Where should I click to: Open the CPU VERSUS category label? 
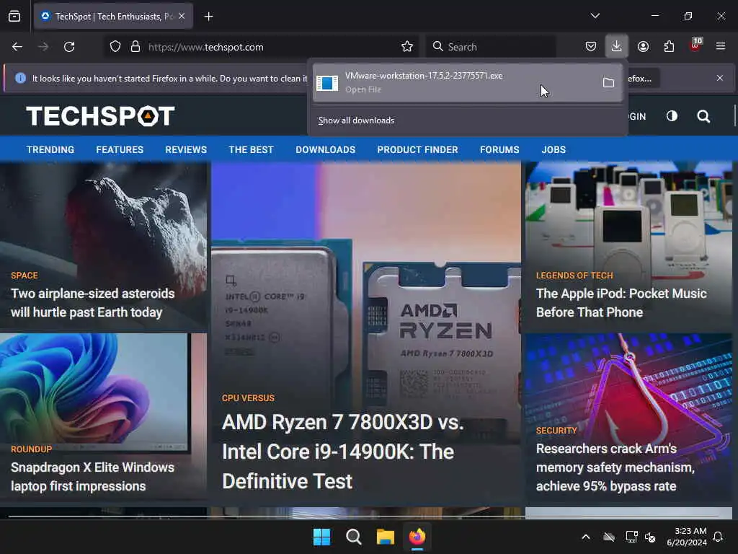[248, 398]
